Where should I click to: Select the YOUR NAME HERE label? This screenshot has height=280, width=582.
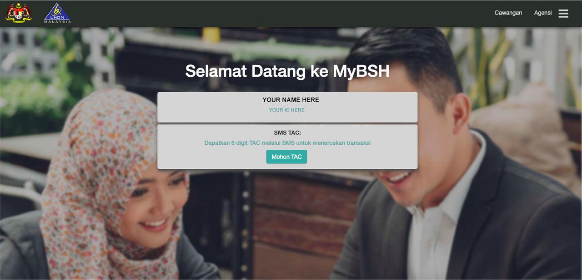point(291,100)
